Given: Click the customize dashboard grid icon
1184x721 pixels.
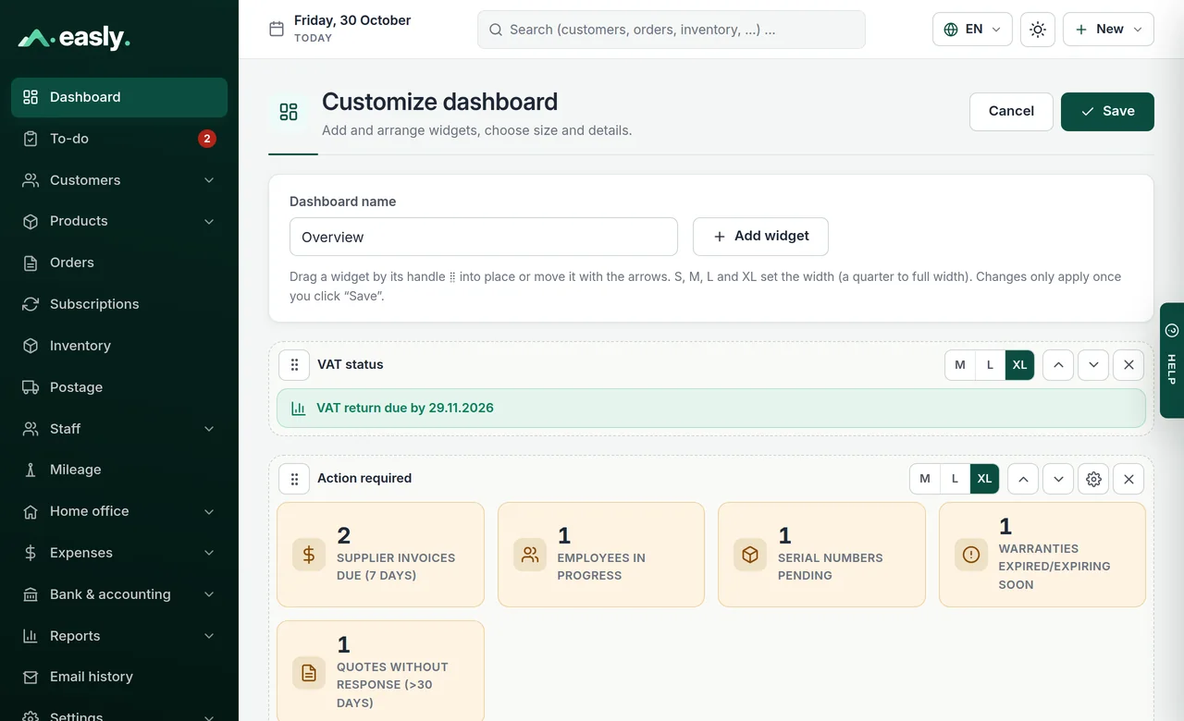Looking at the screenshot, I should 289,112.
